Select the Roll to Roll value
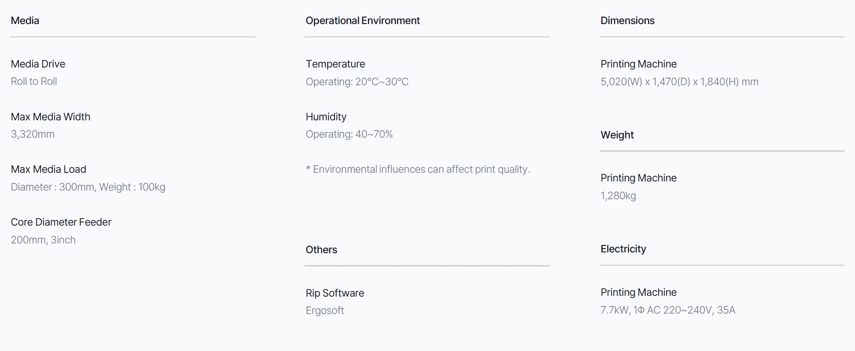The height and width of the screenshot is (351, 855). pos(34,81)
